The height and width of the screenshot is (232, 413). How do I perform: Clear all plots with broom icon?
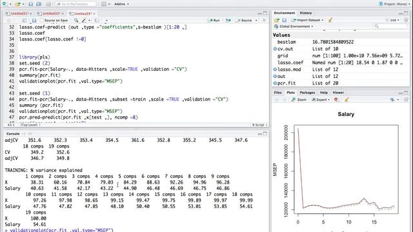click(347, 99)
